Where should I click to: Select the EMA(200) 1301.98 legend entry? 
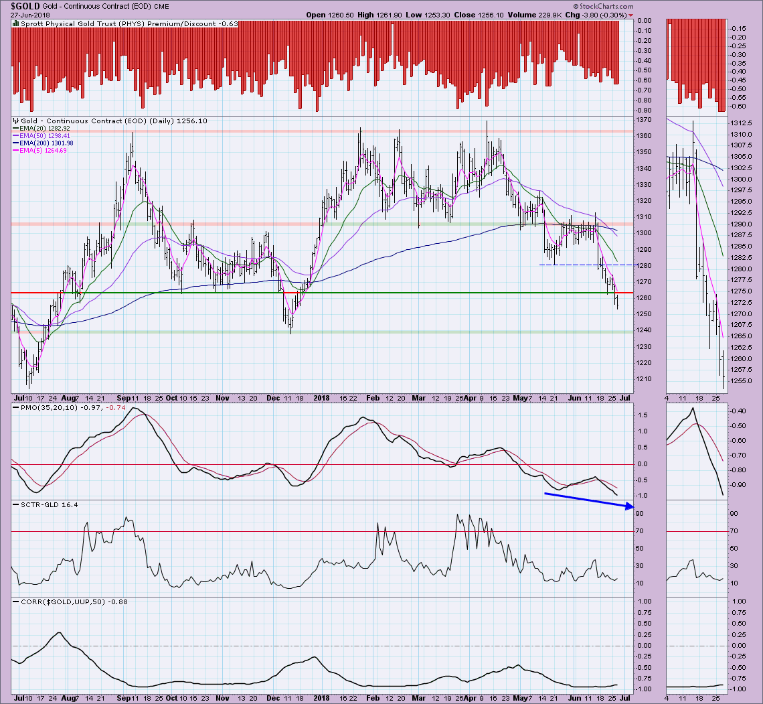click(x=45, y=143)
